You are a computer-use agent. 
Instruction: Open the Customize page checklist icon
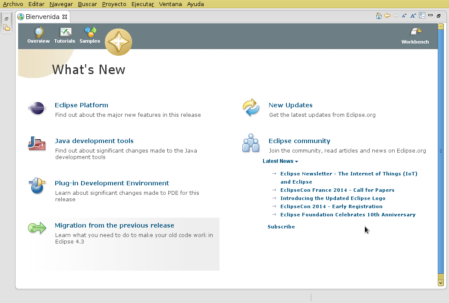[422, 16]
